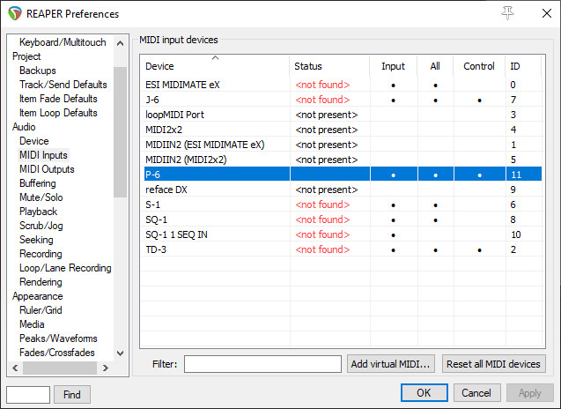The image size is (561, 409).
Task: Select the Project category
Action: click(26, 56)
